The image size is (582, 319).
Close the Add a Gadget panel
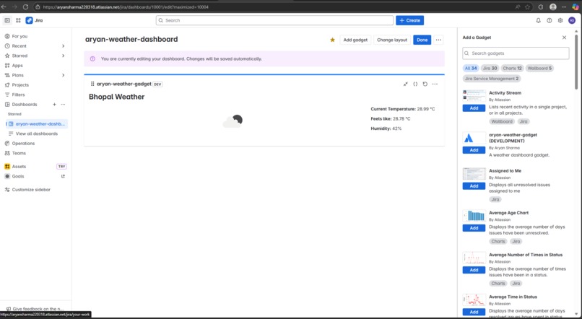(564, 38)
